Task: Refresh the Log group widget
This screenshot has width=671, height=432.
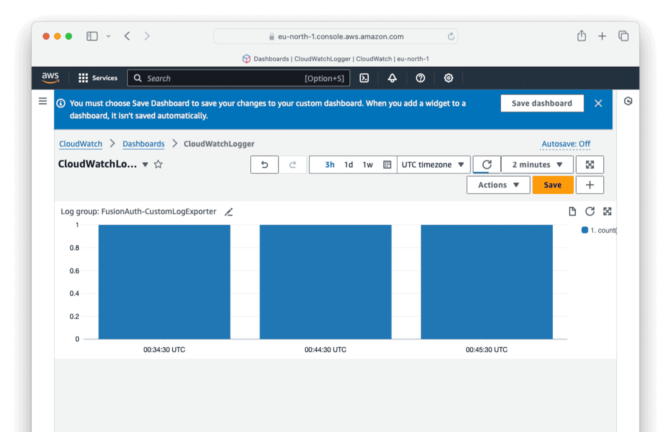Action: (x=590, y=211)
